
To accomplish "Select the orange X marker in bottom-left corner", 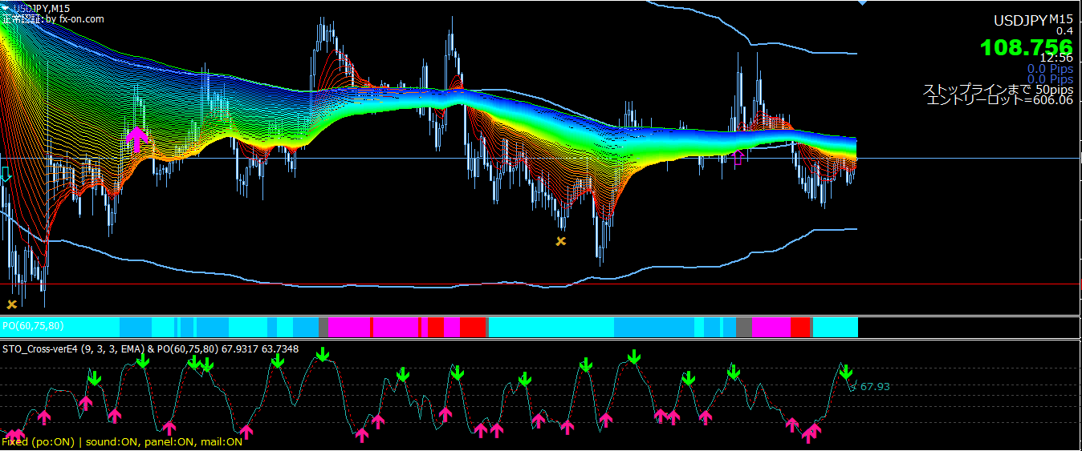I will pos(11,304).
